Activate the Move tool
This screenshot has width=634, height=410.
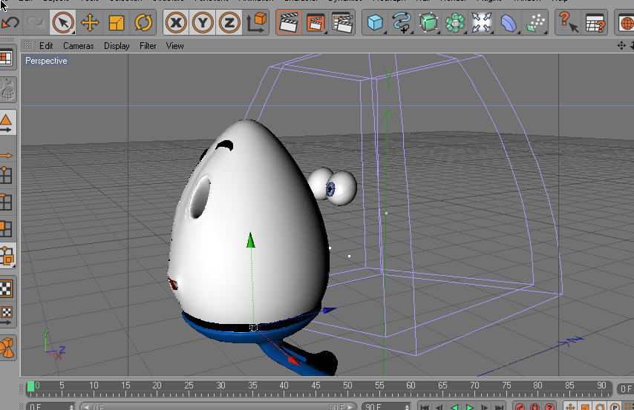pos(91,23)
